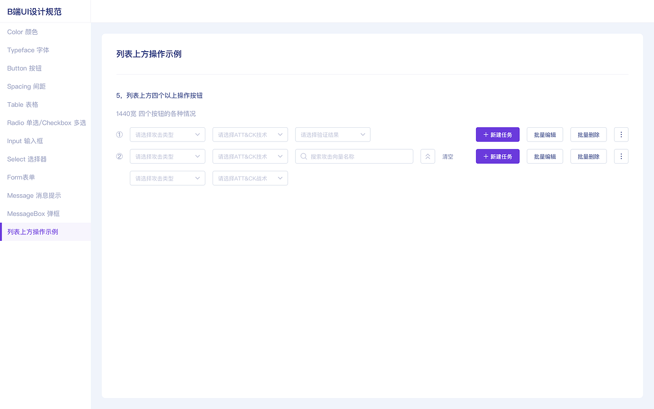
Task: Click the 清空 link to clear filters
Action: pyautogui.click(x=448, y=156)
